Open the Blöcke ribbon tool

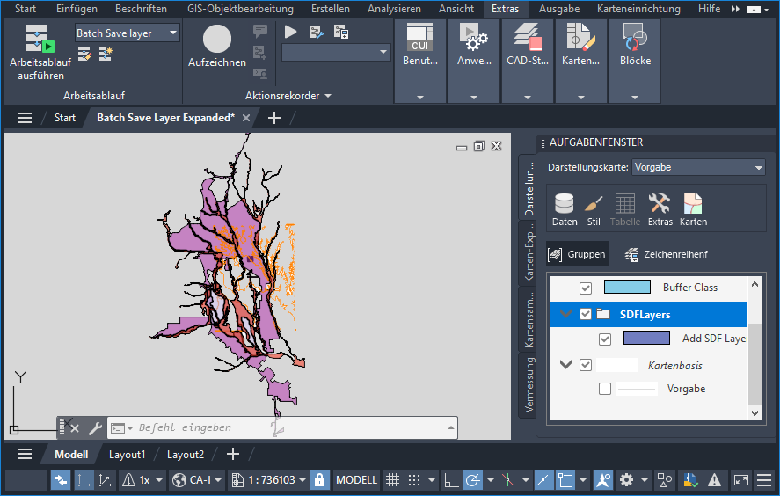click(635, 40)
